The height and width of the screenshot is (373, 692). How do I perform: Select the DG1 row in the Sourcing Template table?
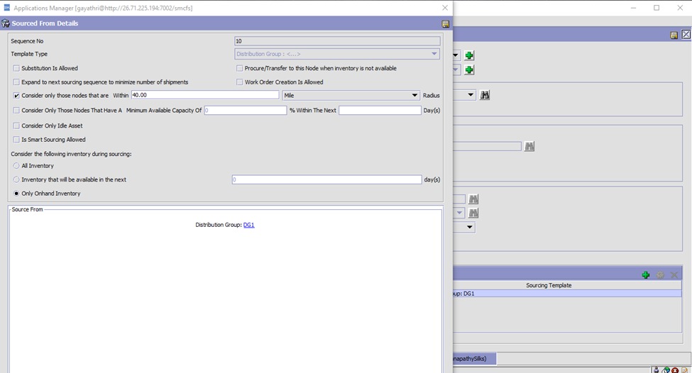pyautogui.click(x=566, y=294)
